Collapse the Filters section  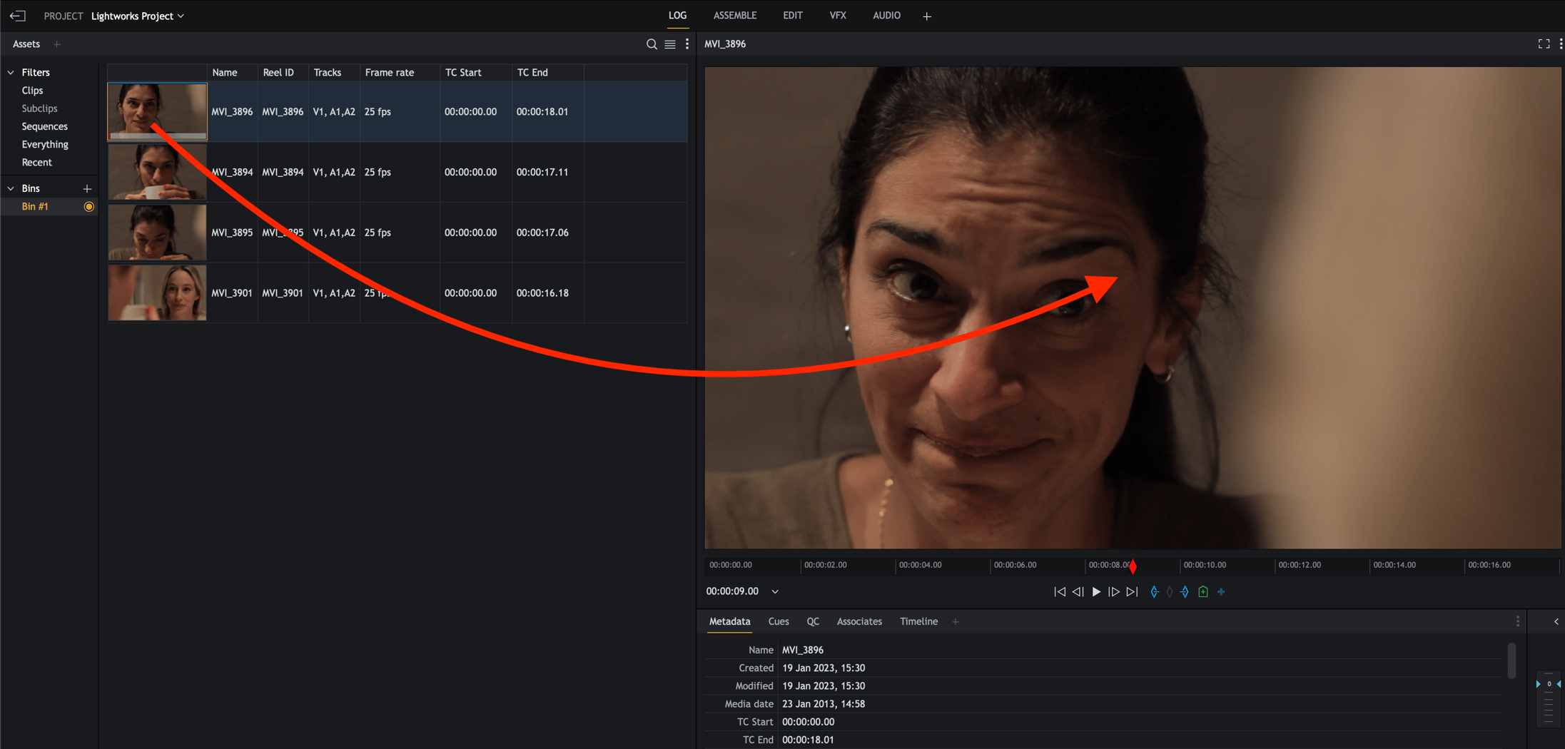tap(11, 73)
